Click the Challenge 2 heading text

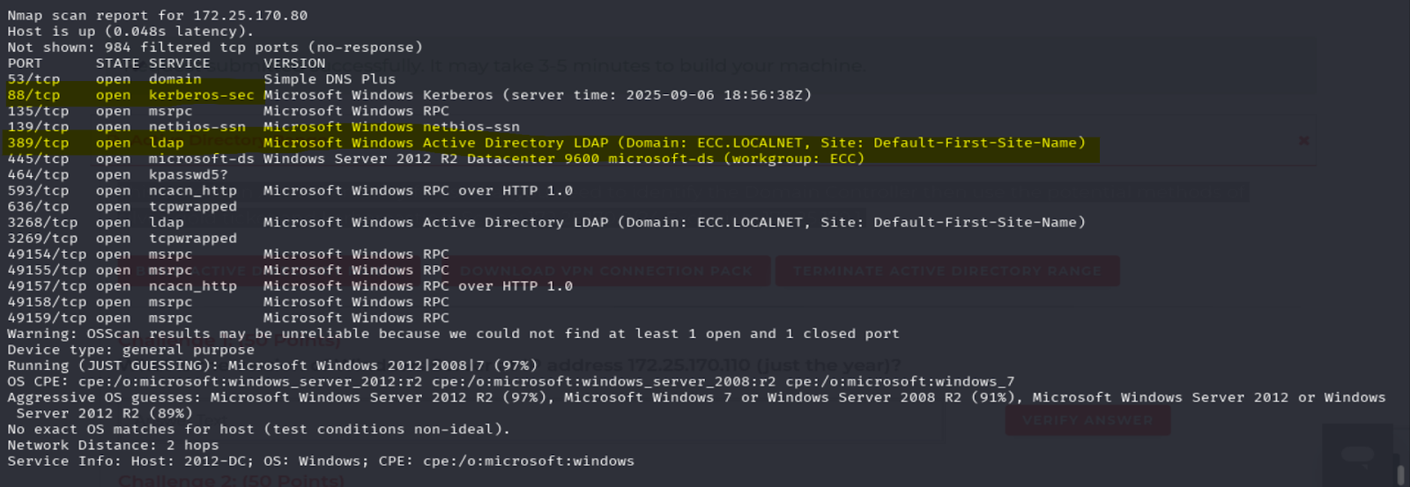(x=231, y=481)
